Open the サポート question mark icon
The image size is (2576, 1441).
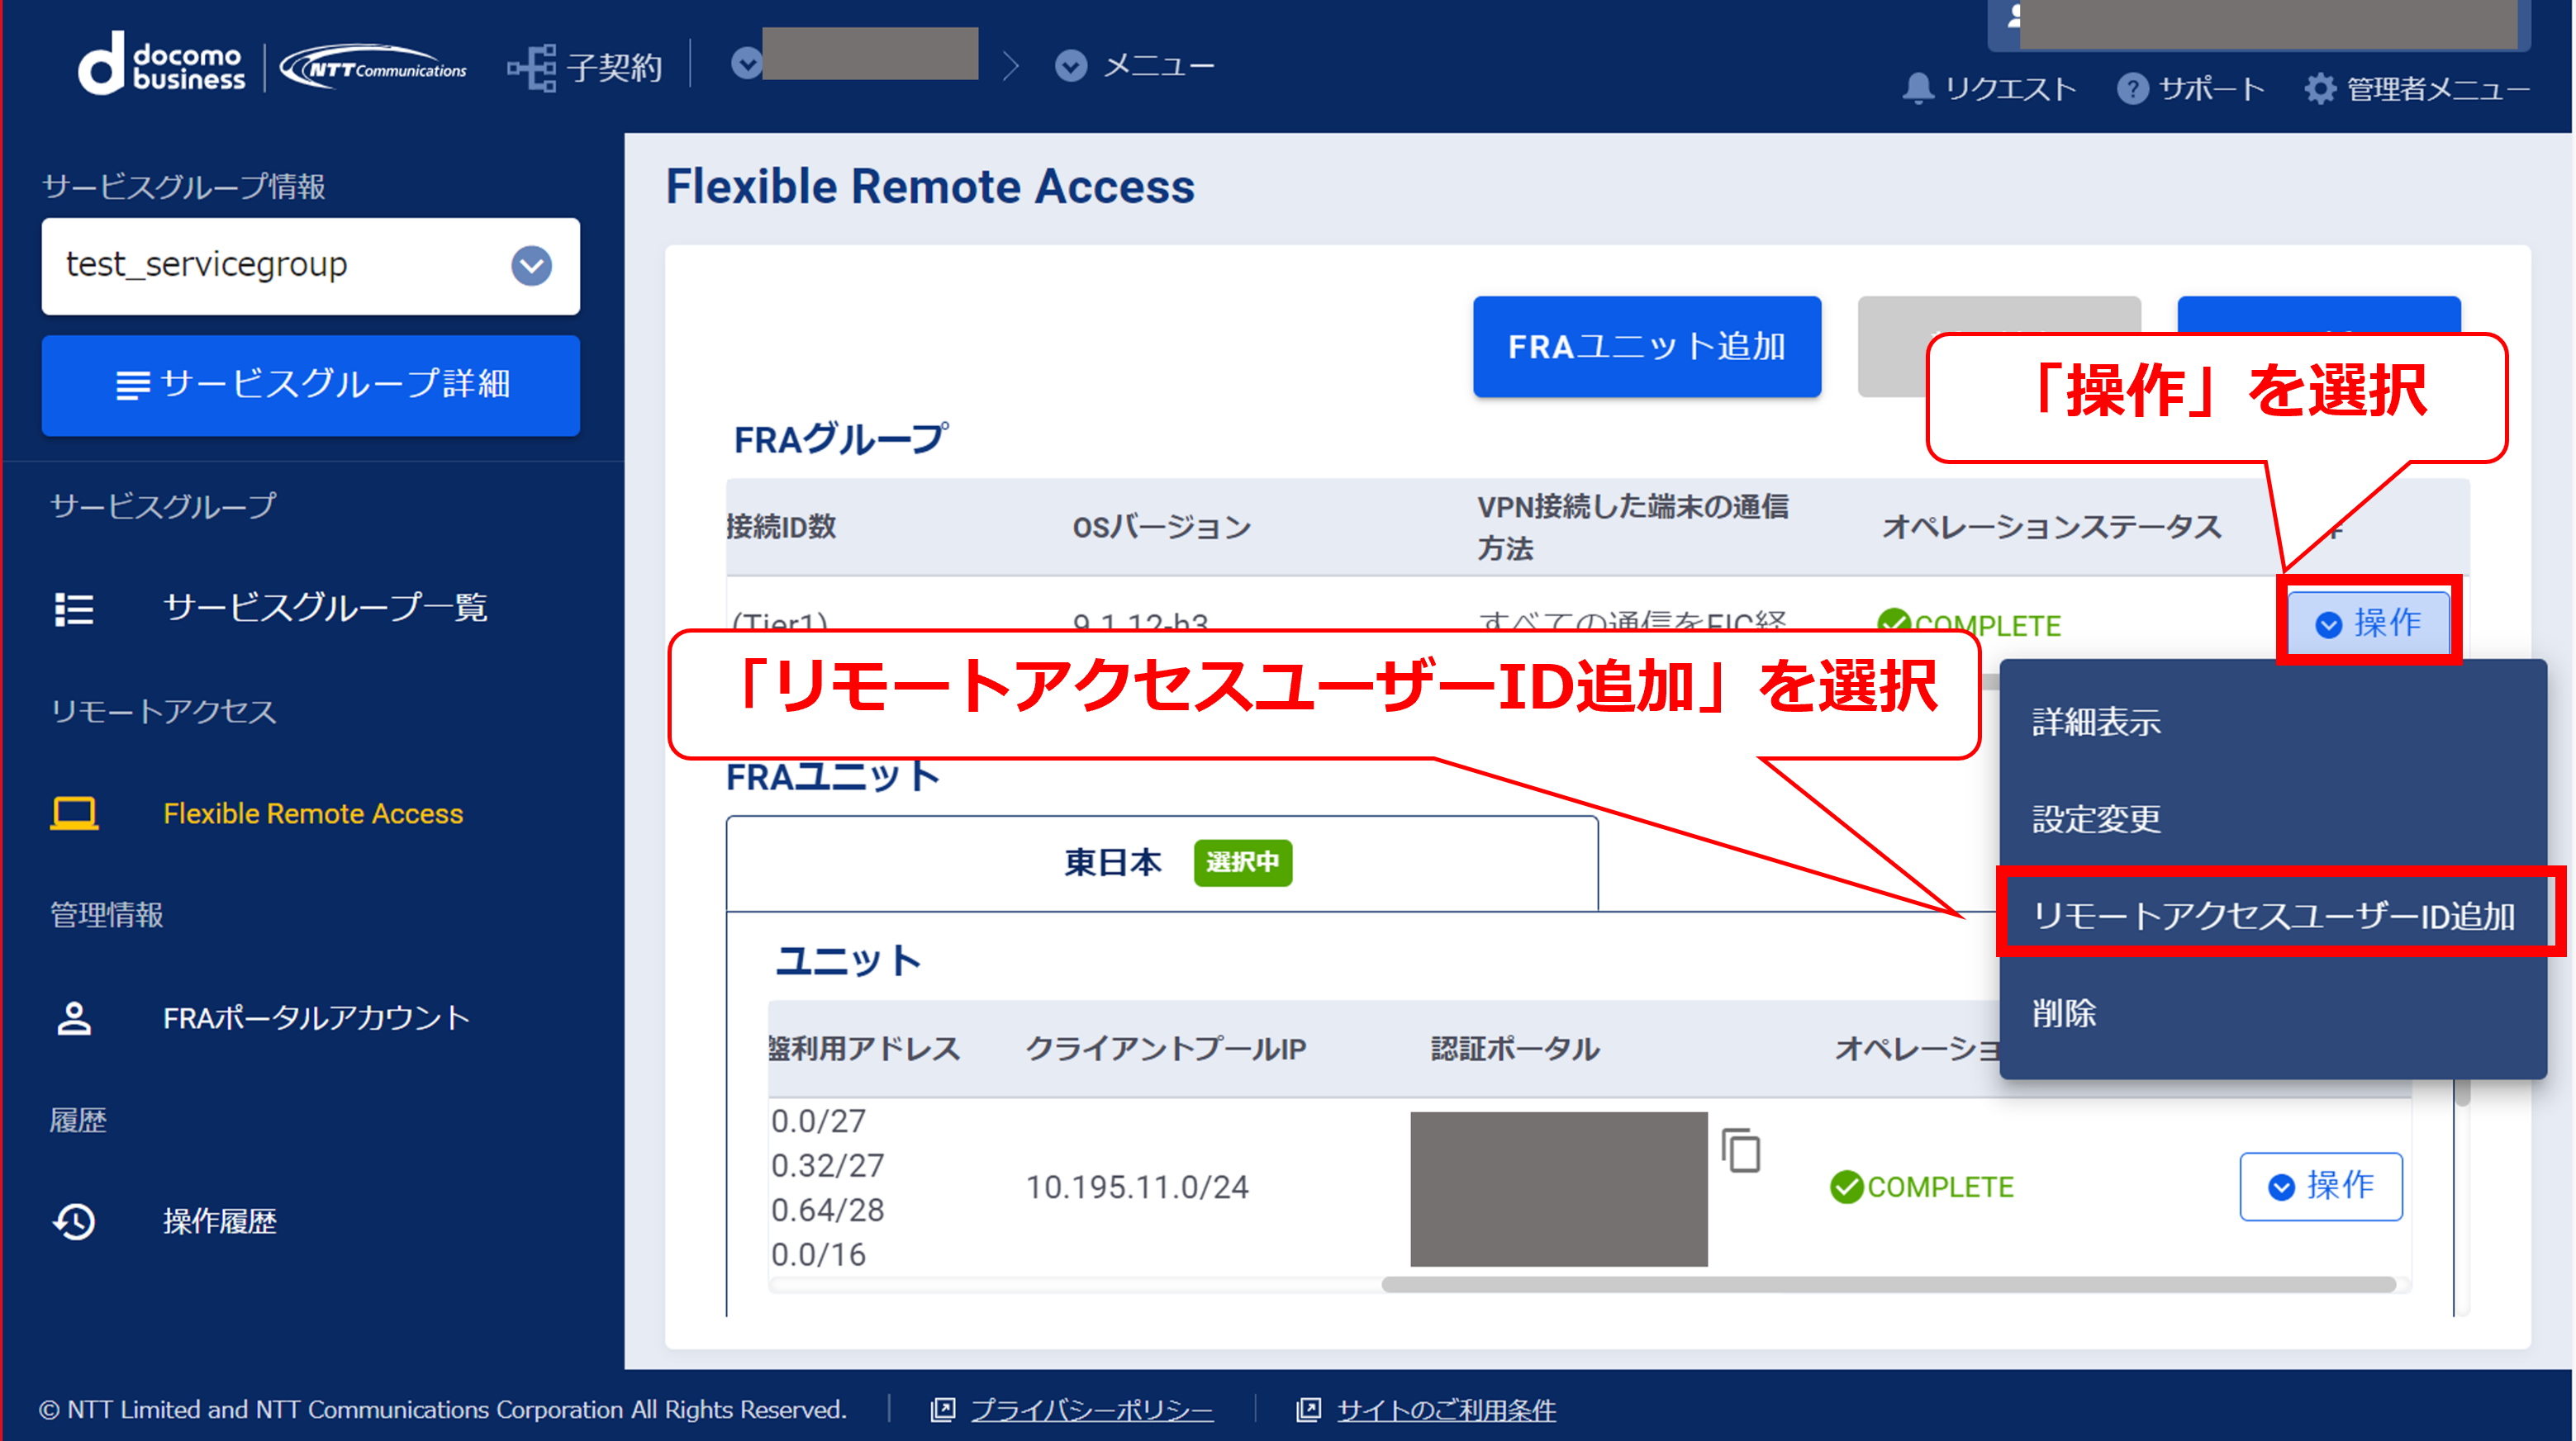(x=2132, y=89)
